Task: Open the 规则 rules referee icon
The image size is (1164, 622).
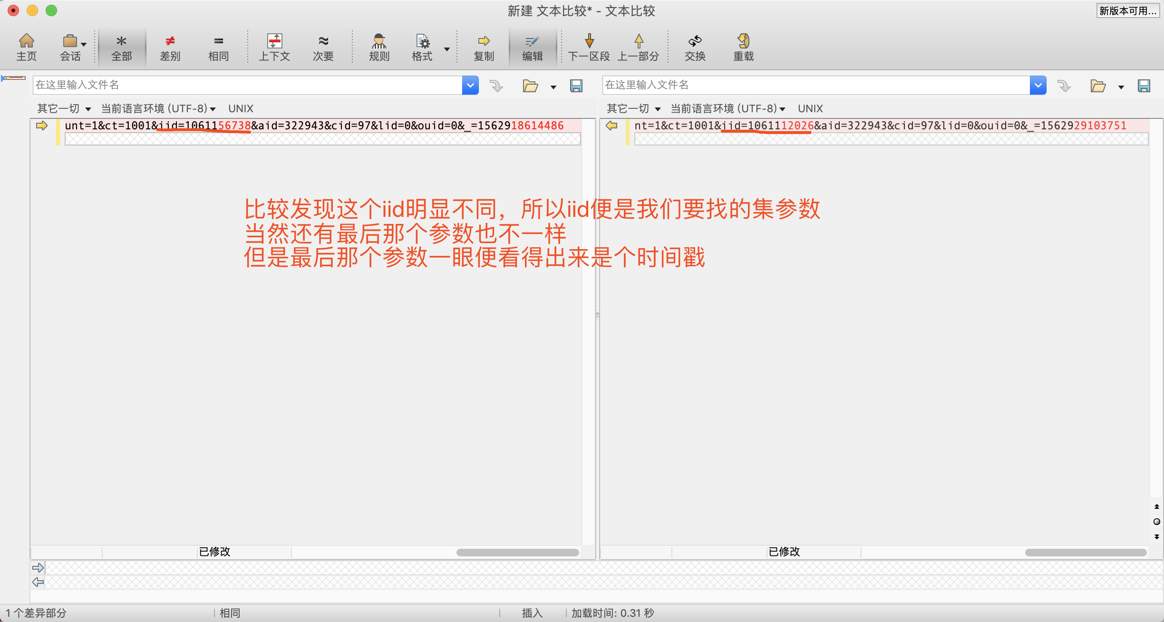Action: [379, 47]
